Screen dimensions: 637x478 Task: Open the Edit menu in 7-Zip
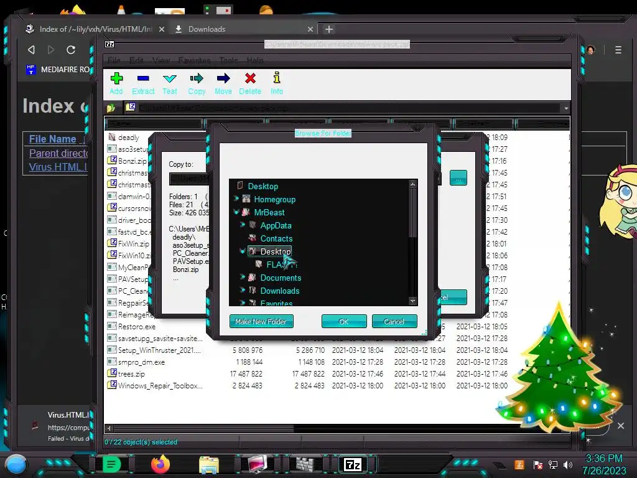[136, 60]
